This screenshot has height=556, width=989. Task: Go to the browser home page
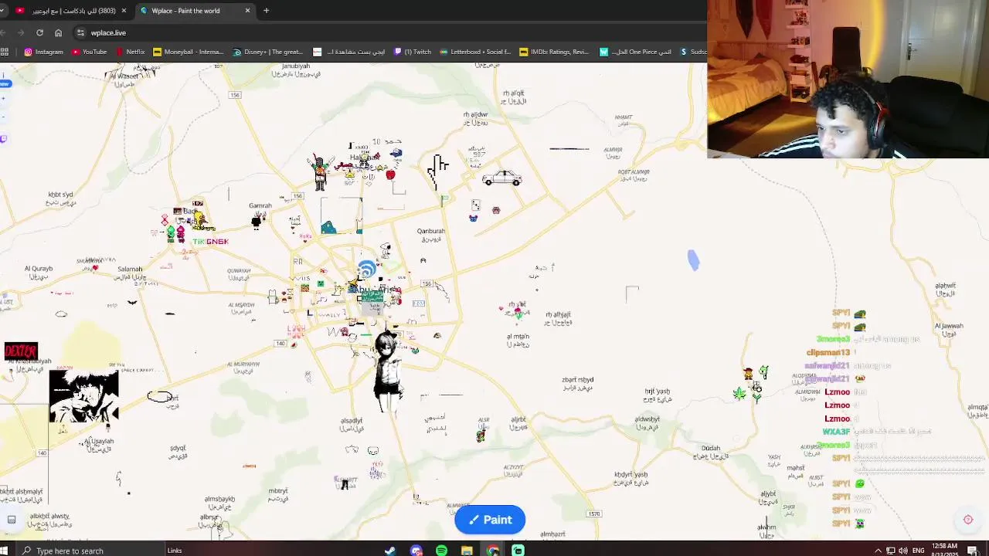point(58,32)
